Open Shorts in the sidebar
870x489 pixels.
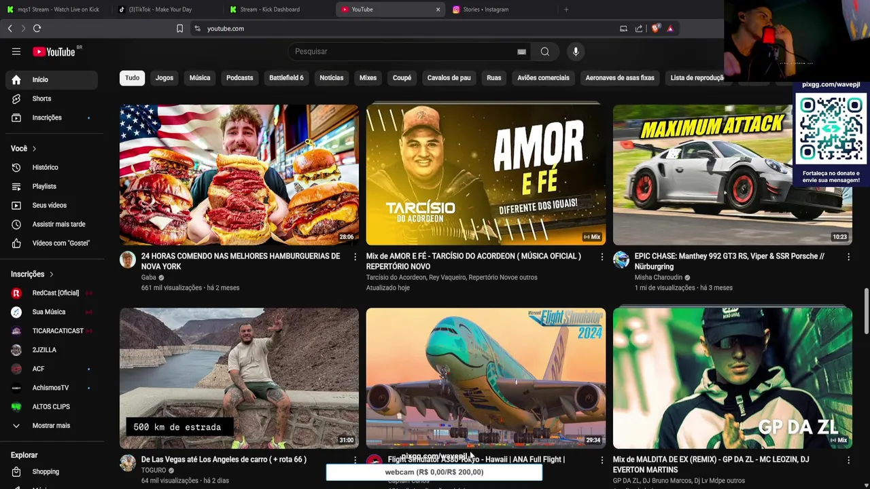(52, 98)
